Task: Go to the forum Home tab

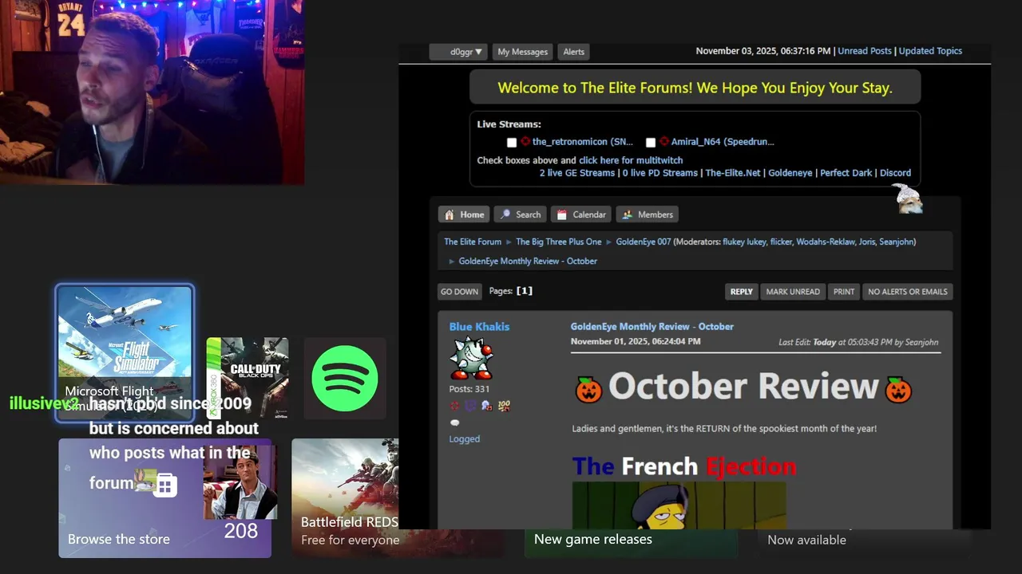Action: (464, 214)
